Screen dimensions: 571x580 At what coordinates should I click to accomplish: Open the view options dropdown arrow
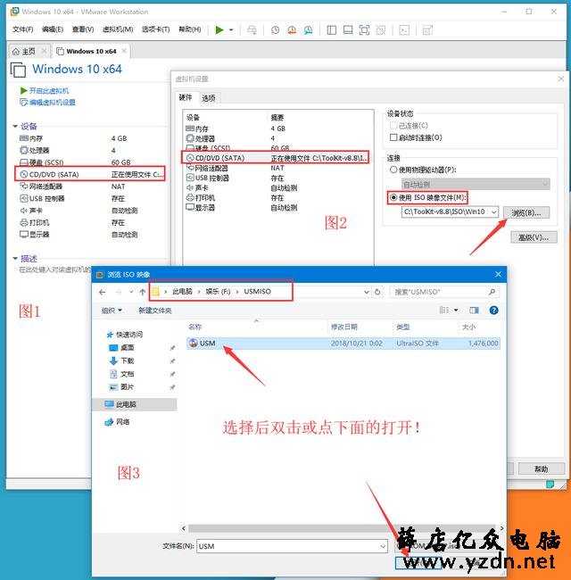(456, 310)
